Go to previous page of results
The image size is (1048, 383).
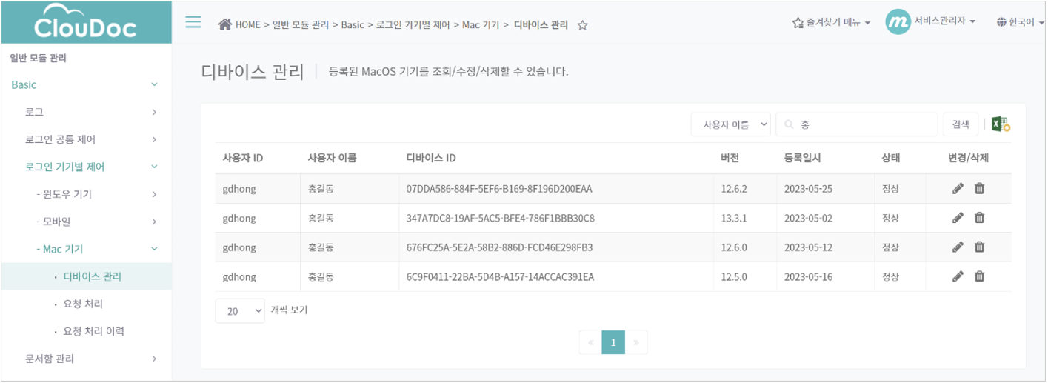point(590,342)
